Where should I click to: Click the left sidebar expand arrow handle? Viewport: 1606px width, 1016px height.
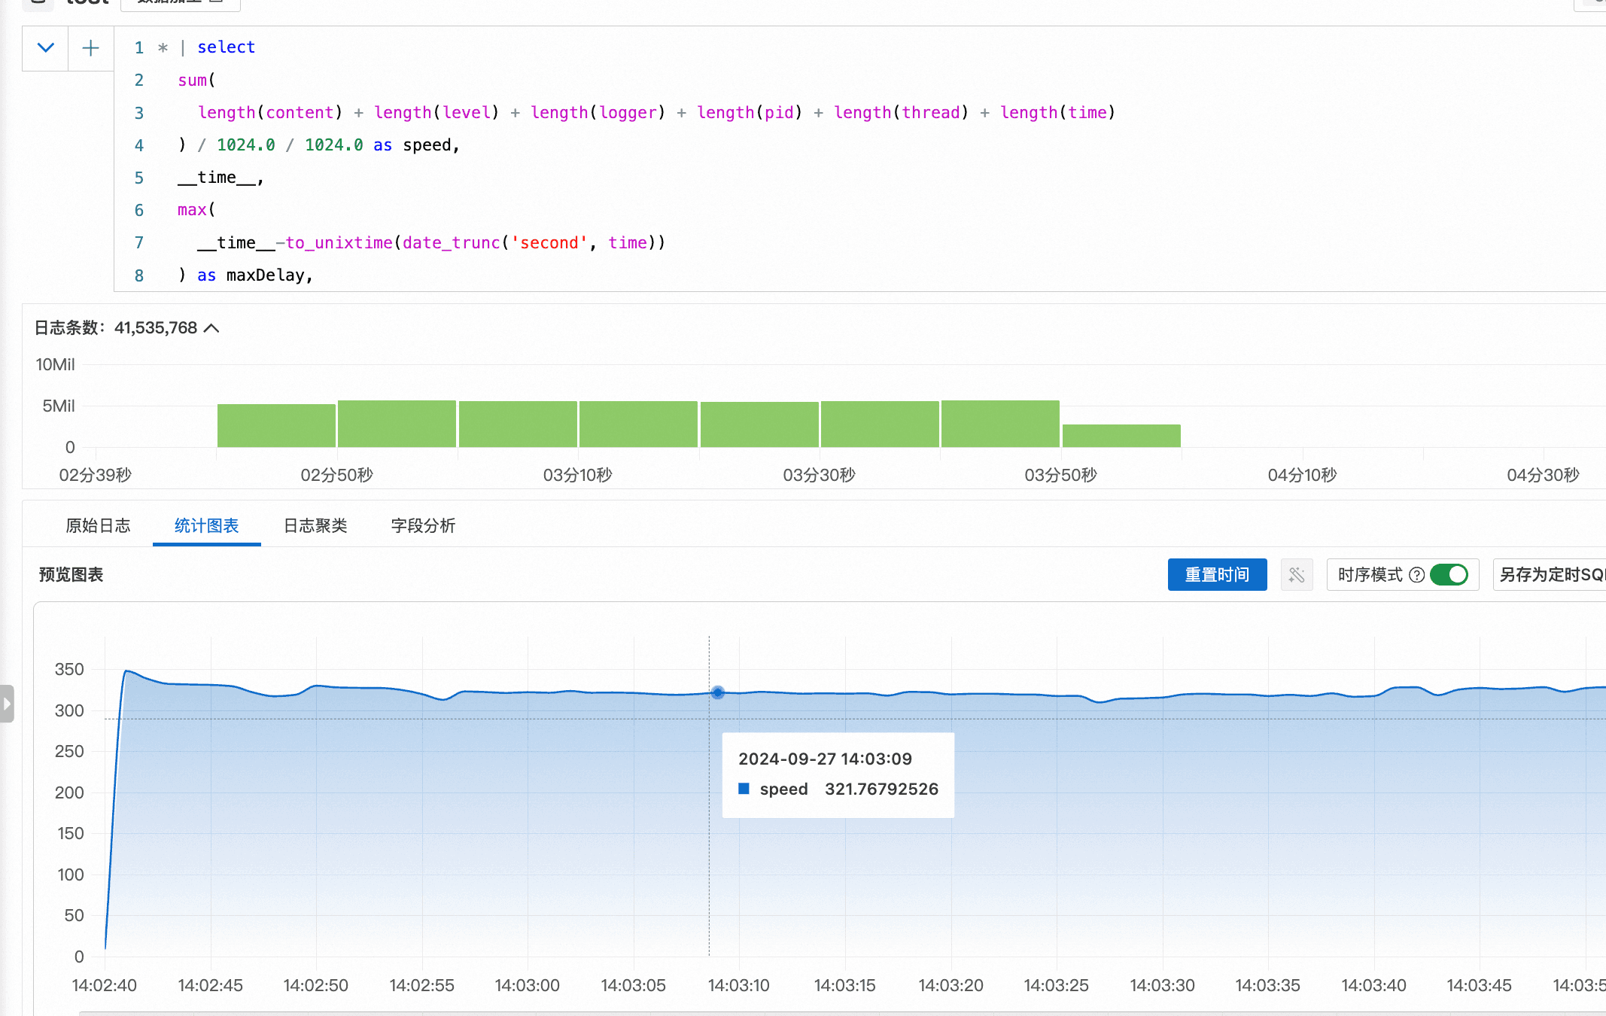tap(7, 704)
